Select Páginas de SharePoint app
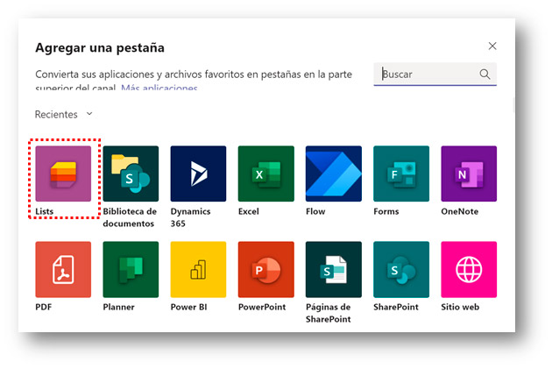This screenshot has width=552, height=369. point(333,269)
